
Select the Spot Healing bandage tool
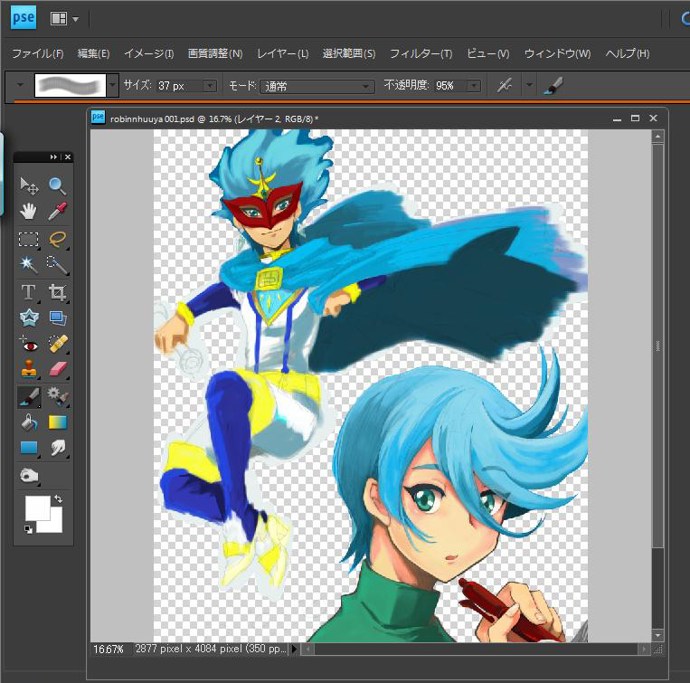[58, 344]
